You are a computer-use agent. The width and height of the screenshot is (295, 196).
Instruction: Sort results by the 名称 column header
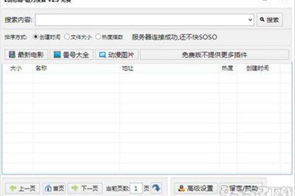coord(41,68)
